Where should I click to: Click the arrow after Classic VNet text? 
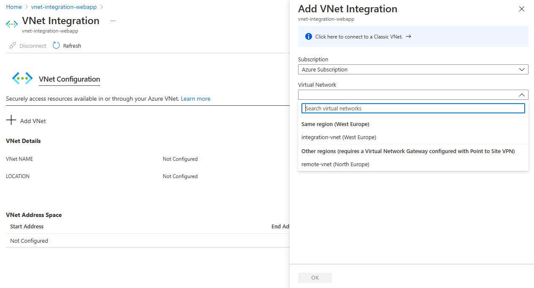[408, 37]
